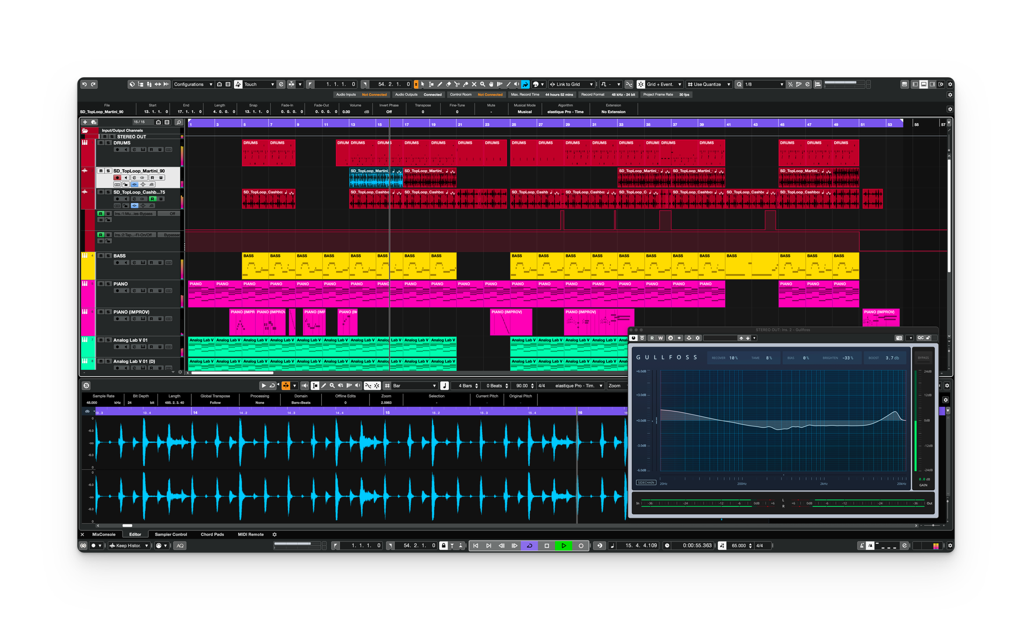Open the Gullfoss plugin settings gear
The image size is (1032, 630).
click(x=698, y=338)
